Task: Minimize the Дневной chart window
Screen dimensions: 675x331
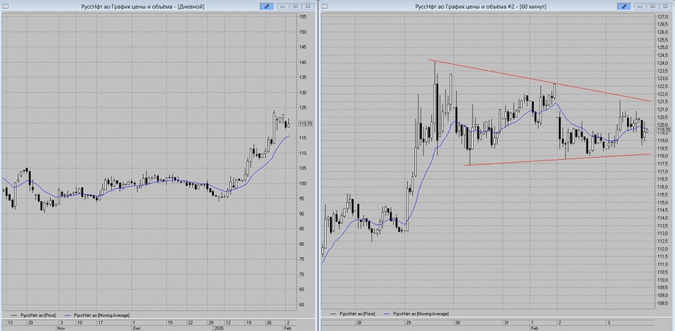Action: (x=283, y=7)
